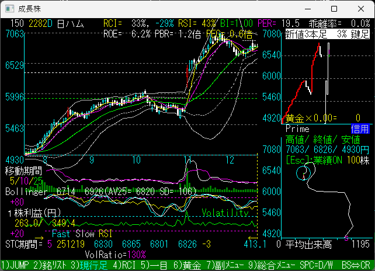Click the blue 信用 margin badge
Viewport: 375px width, 271px height.
click(359, 128)
